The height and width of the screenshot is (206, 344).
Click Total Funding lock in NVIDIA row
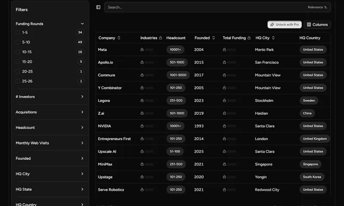pos(224,126)
